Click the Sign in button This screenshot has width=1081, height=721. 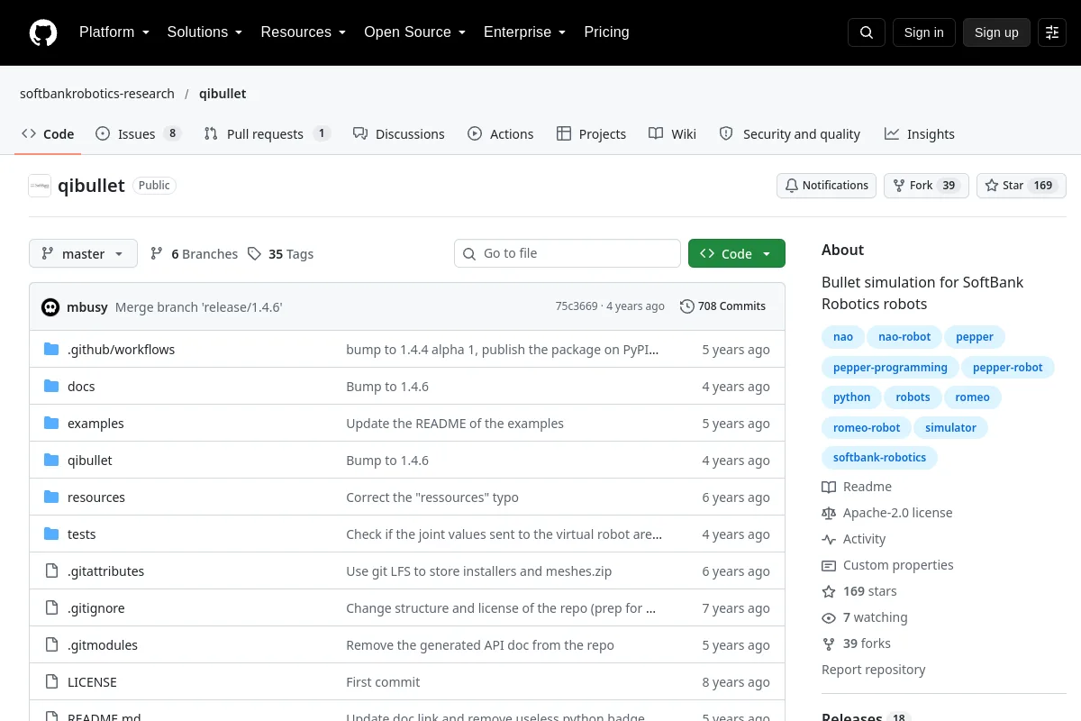[x=923, y=32]
